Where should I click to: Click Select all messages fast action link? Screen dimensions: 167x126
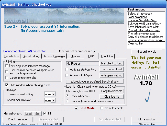coord(140,14)
